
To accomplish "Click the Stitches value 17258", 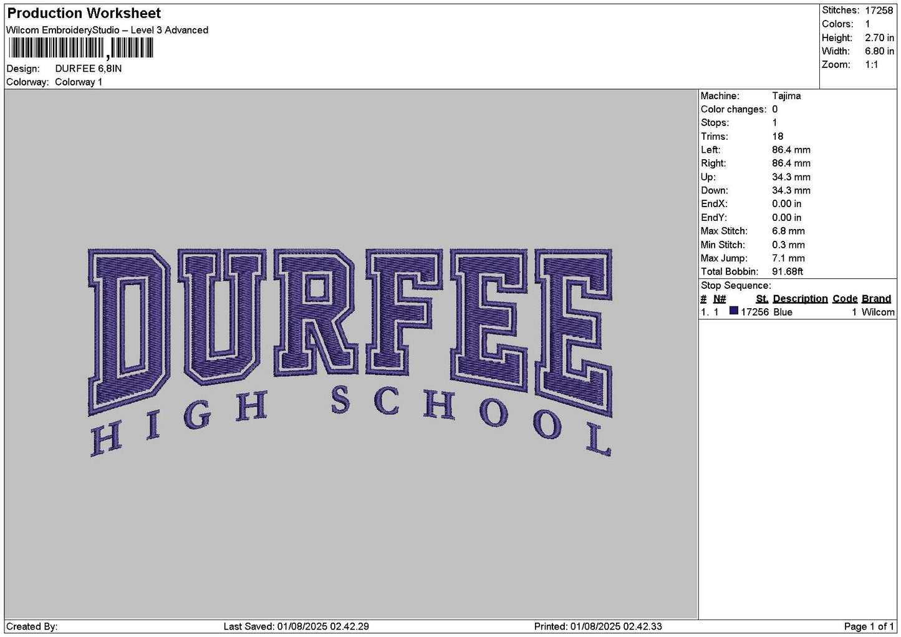I will coord(879,11).
